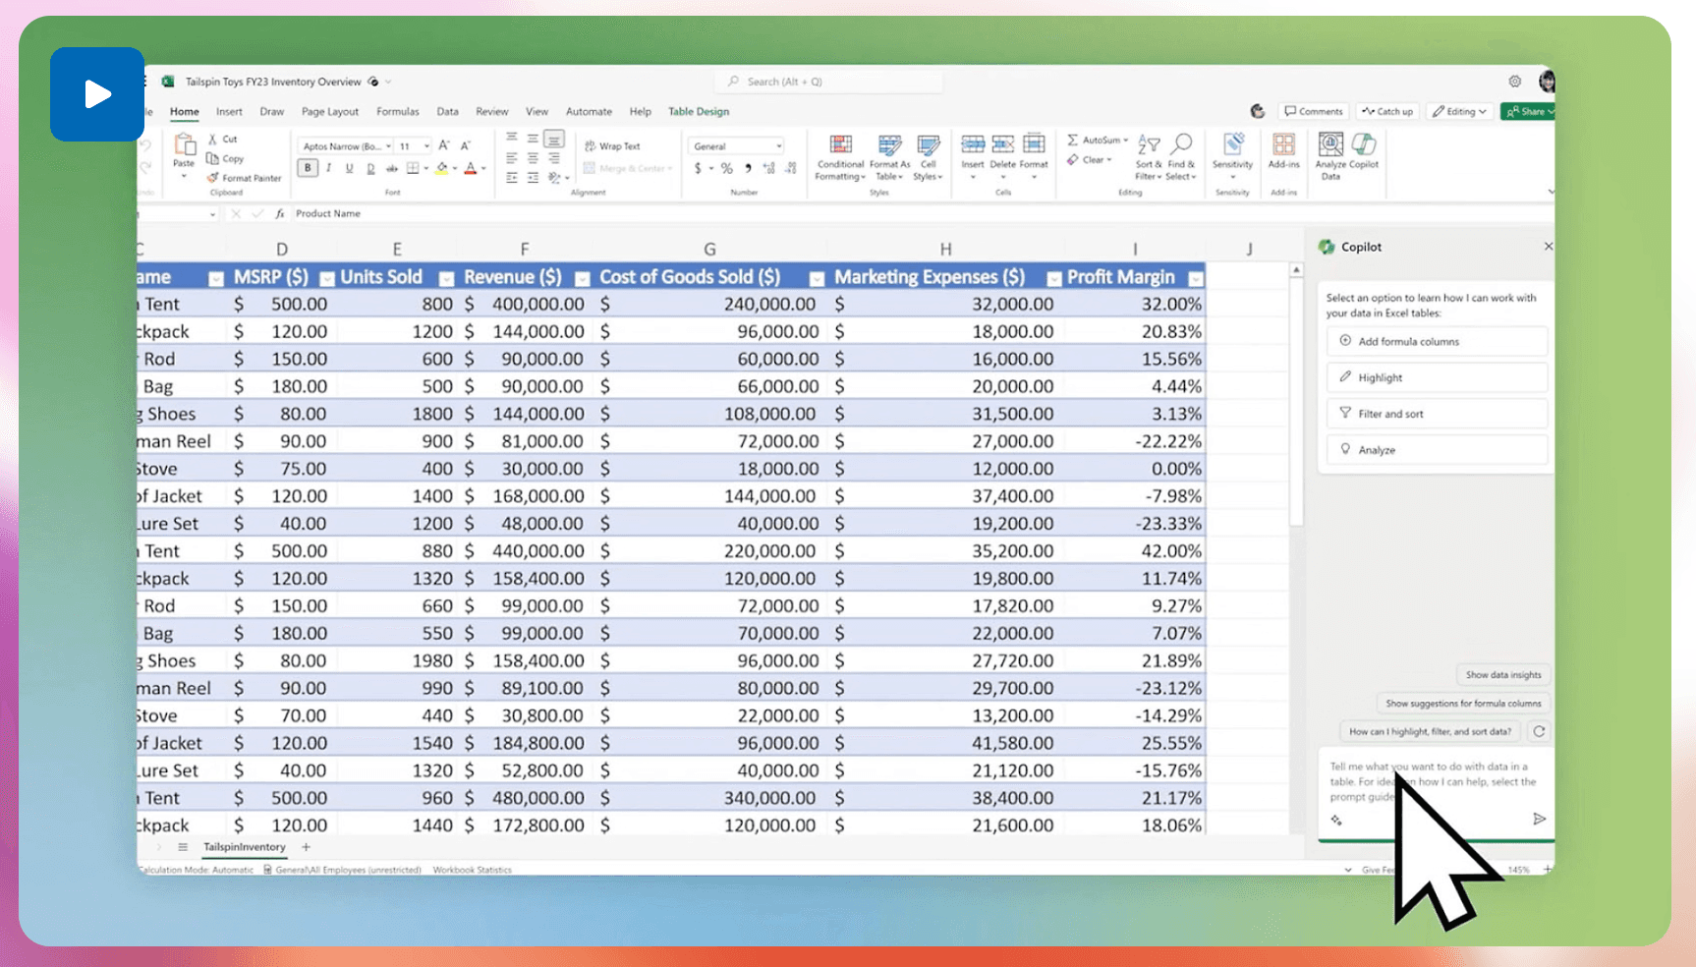Click the Copilot ribbon icon
The image size is (1696, 967).
coord(1364,144)
